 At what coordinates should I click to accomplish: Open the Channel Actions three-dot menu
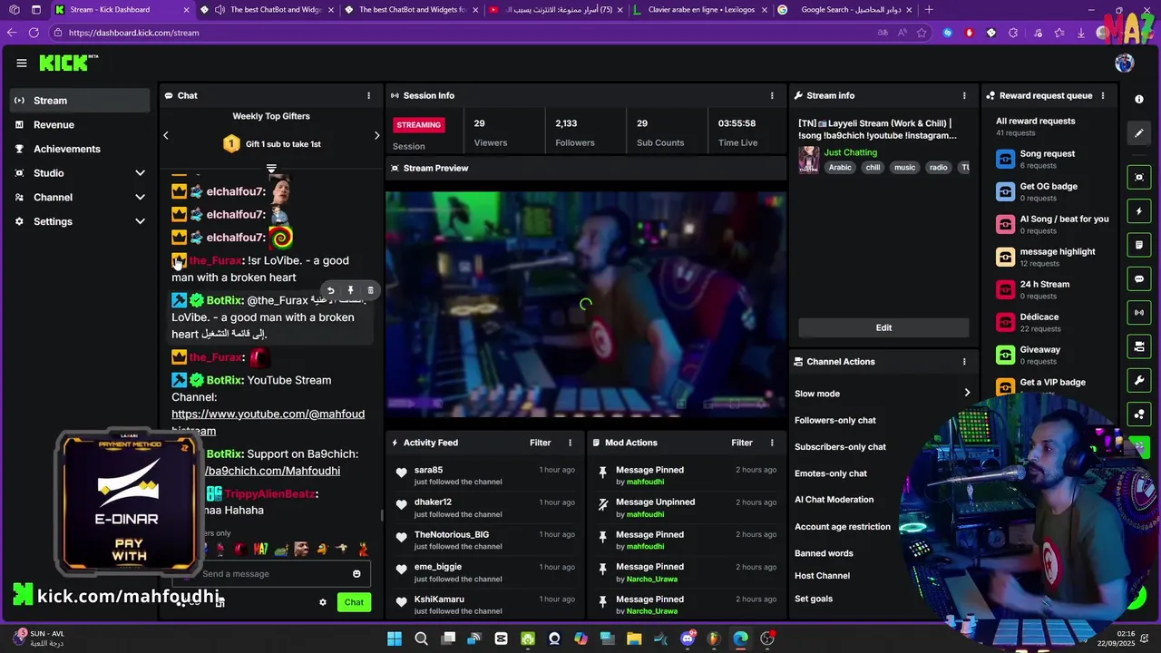point(964,361)
